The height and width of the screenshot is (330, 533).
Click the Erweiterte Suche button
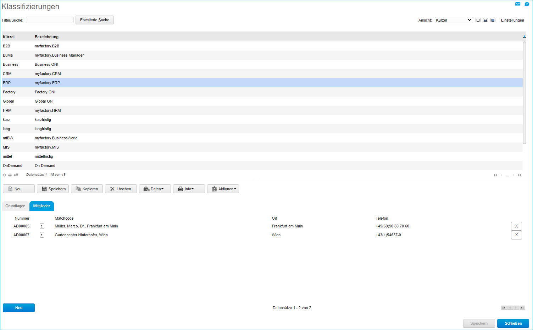94,20
